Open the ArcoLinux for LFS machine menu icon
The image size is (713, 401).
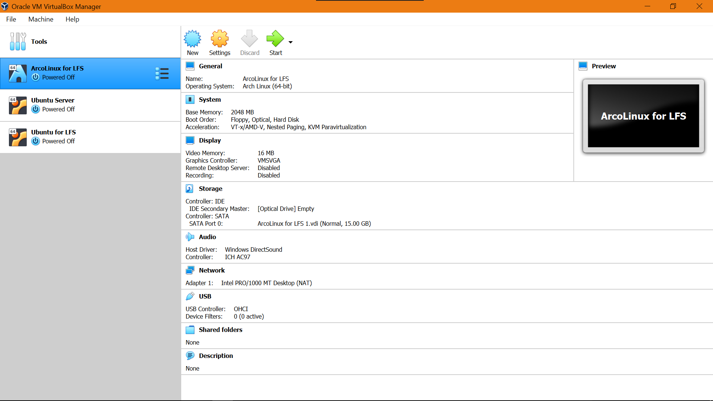coord(162,74)
